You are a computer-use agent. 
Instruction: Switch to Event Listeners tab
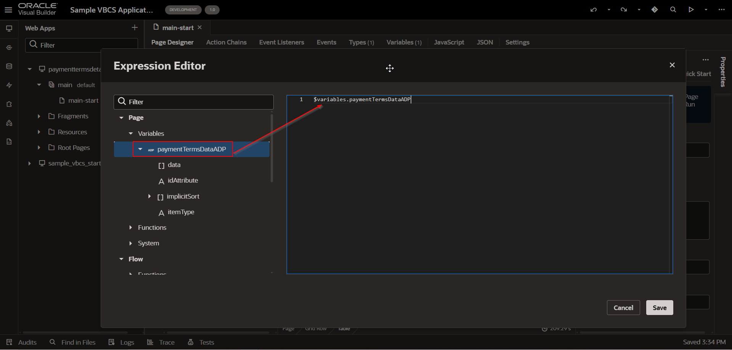coord(282,42)
